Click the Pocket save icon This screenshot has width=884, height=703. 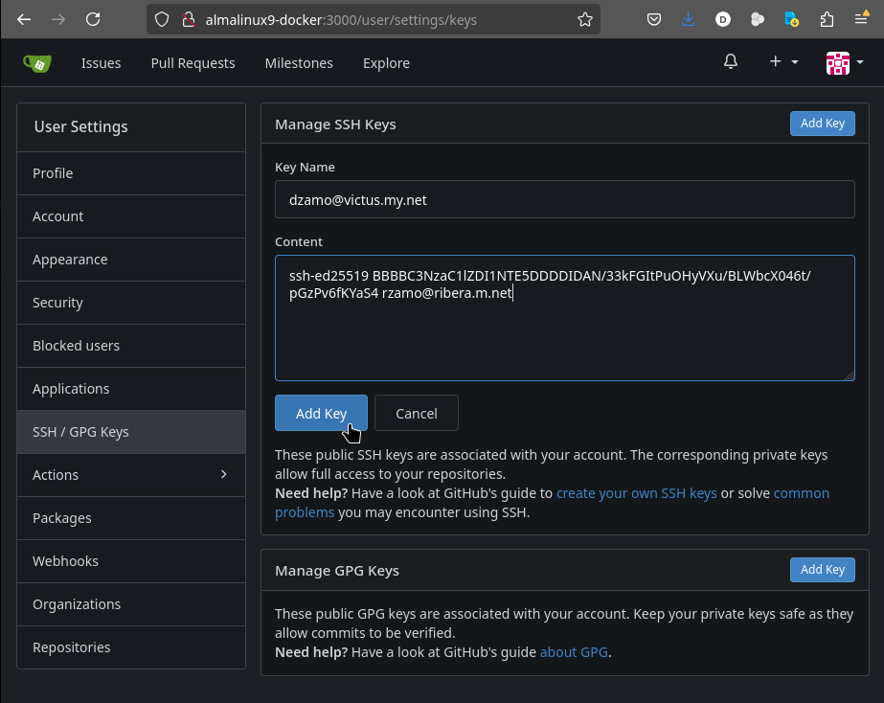click(654, 19)
